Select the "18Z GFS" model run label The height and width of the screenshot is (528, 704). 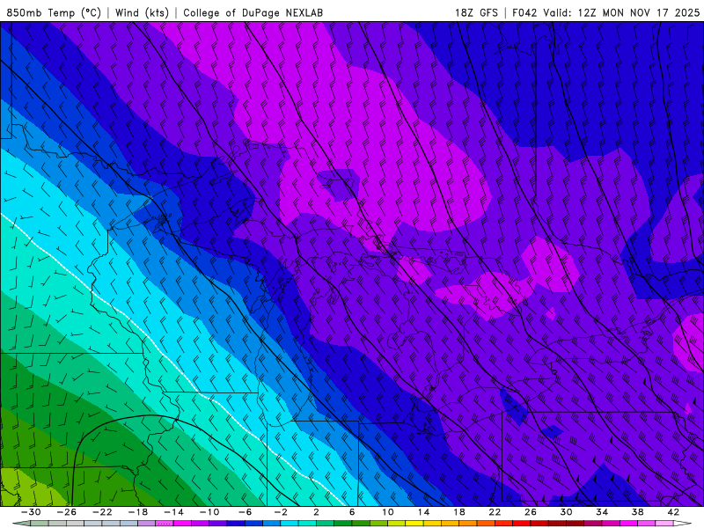[x=476, y=12]
